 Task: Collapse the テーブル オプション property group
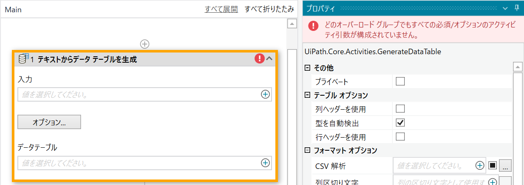coord(308,95)
